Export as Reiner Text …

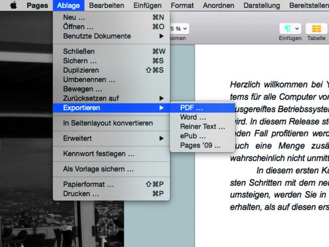[x=203, y=126]
